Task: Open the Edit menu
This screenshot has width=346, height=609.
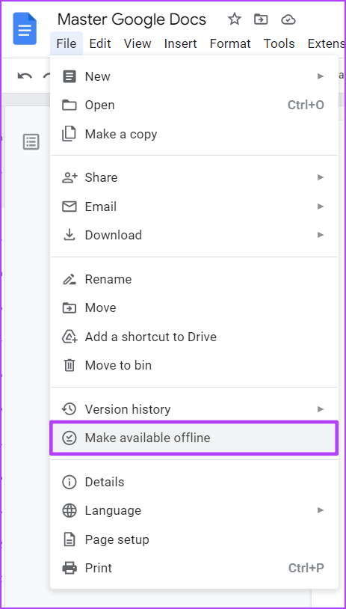Action: pyautogui.click(x=100, y=43)
